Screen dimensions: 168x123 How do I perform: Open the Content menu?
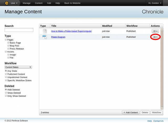click(39, 3)
